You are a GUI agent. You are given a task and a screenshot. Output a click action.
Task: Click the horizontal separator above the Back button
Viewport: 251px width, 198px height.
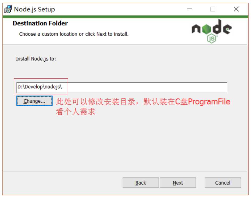pyautogui.click(x=125, y=171)
